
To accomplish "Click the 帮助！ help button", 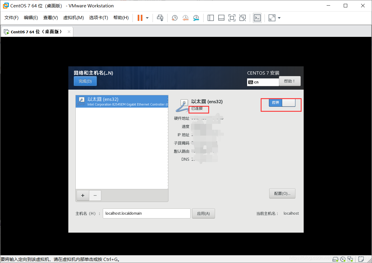I will (x=290, y=81).
